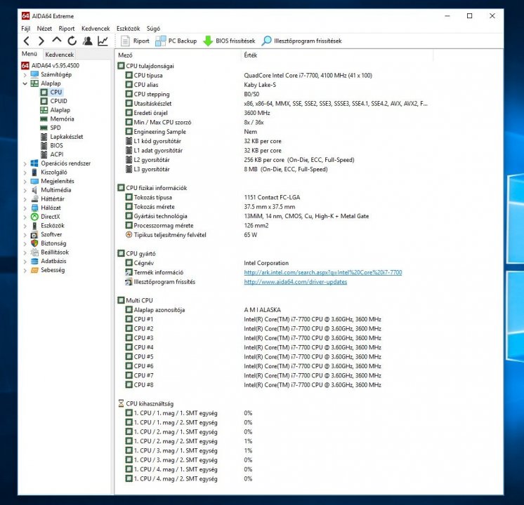Expand the Számítógép tree node

(x=25, y=75)
